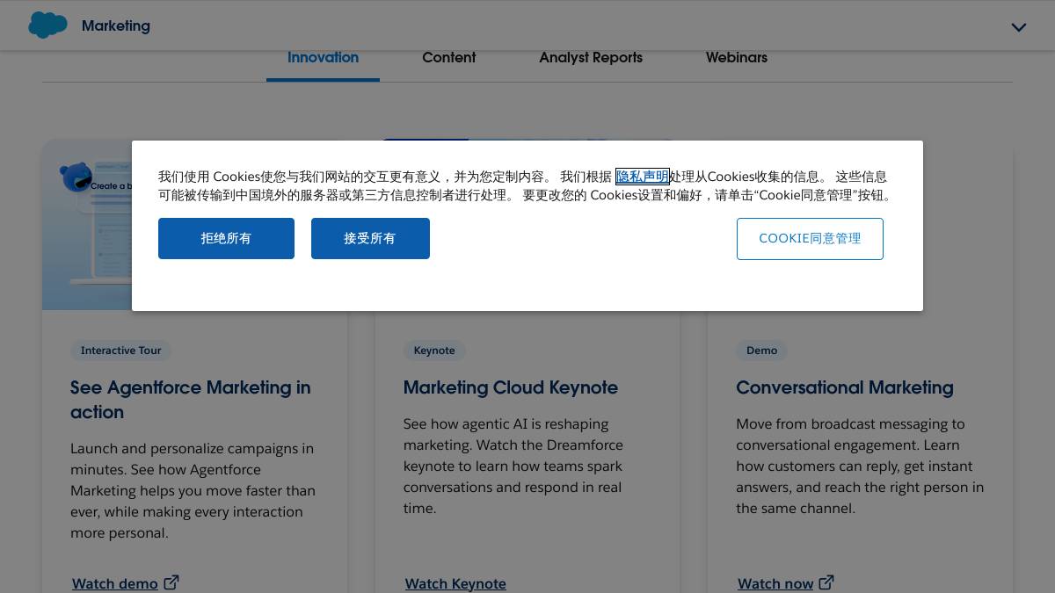Click external-link icon beside Watch now

point(826,582)
